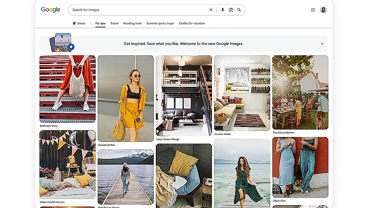Switch to the Travel tab

(x=114, y=24)
